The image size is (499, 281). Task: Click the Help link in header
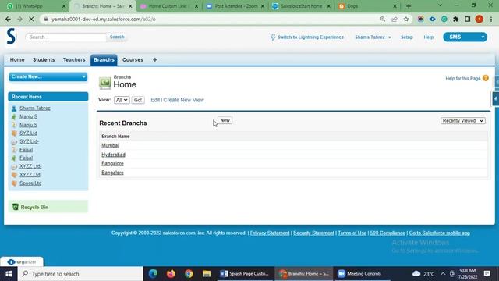pyautogui.click(x=428, y=37)
